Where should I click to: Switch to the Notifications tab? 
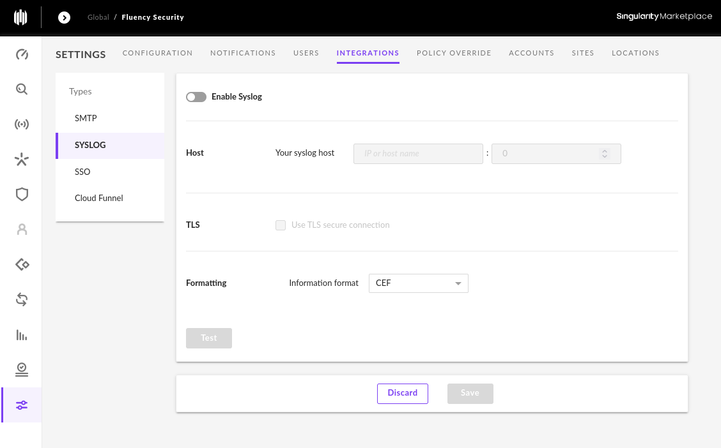point(243,53)
